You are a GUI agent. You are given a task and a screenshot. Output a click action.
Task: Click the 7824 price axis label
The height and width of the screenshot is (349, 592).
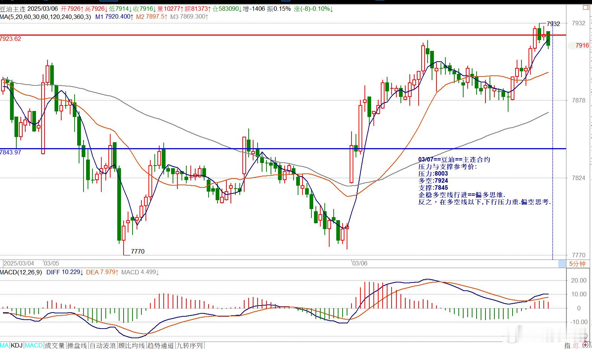579,178
